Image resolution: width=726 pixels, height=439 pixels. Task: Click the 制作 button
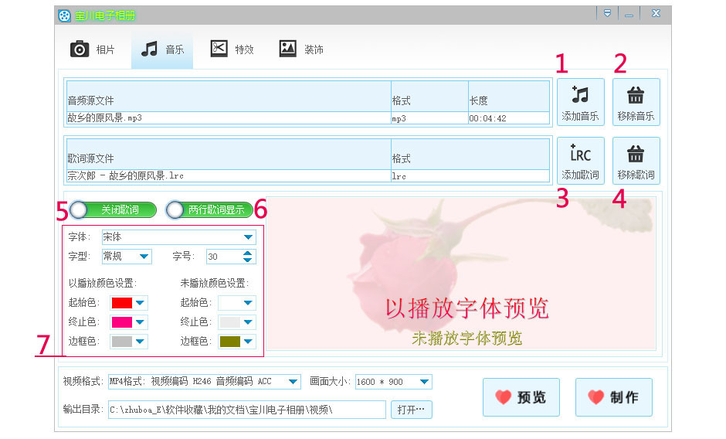point(613,397)
